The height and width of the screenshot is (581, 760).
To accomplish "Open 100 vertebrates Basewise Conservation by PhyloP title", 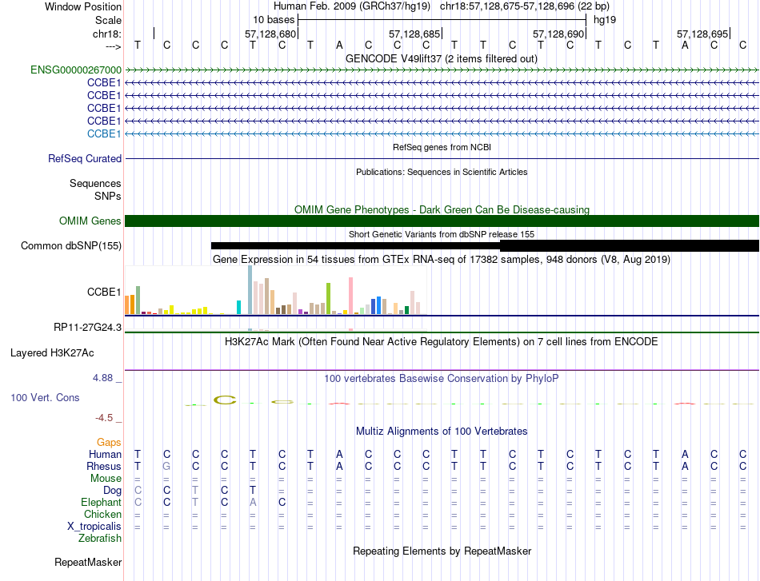I will [442, 379].
